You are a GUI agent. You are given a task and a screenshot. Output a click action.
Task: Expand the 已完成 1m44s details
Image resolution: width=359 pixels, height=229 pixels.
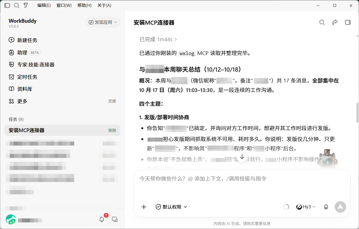(x=158, y=39)
